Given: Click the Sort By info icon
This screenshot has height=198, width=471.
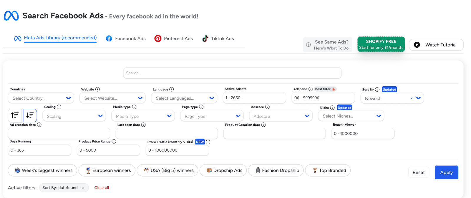Looking at the screenshot, I should (x=377, y=89).
